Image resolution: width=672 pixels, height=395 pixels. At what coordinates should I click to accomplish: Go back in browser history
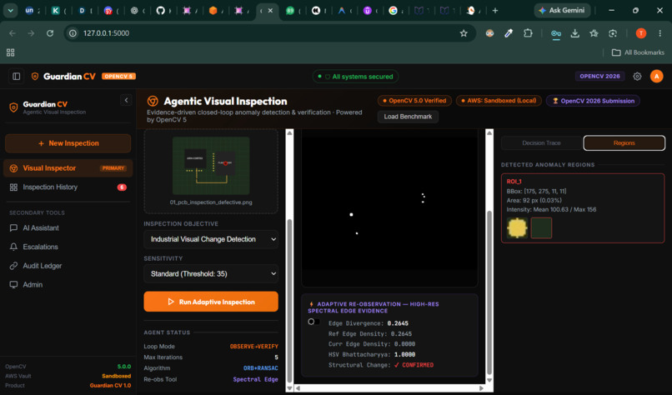13,33
